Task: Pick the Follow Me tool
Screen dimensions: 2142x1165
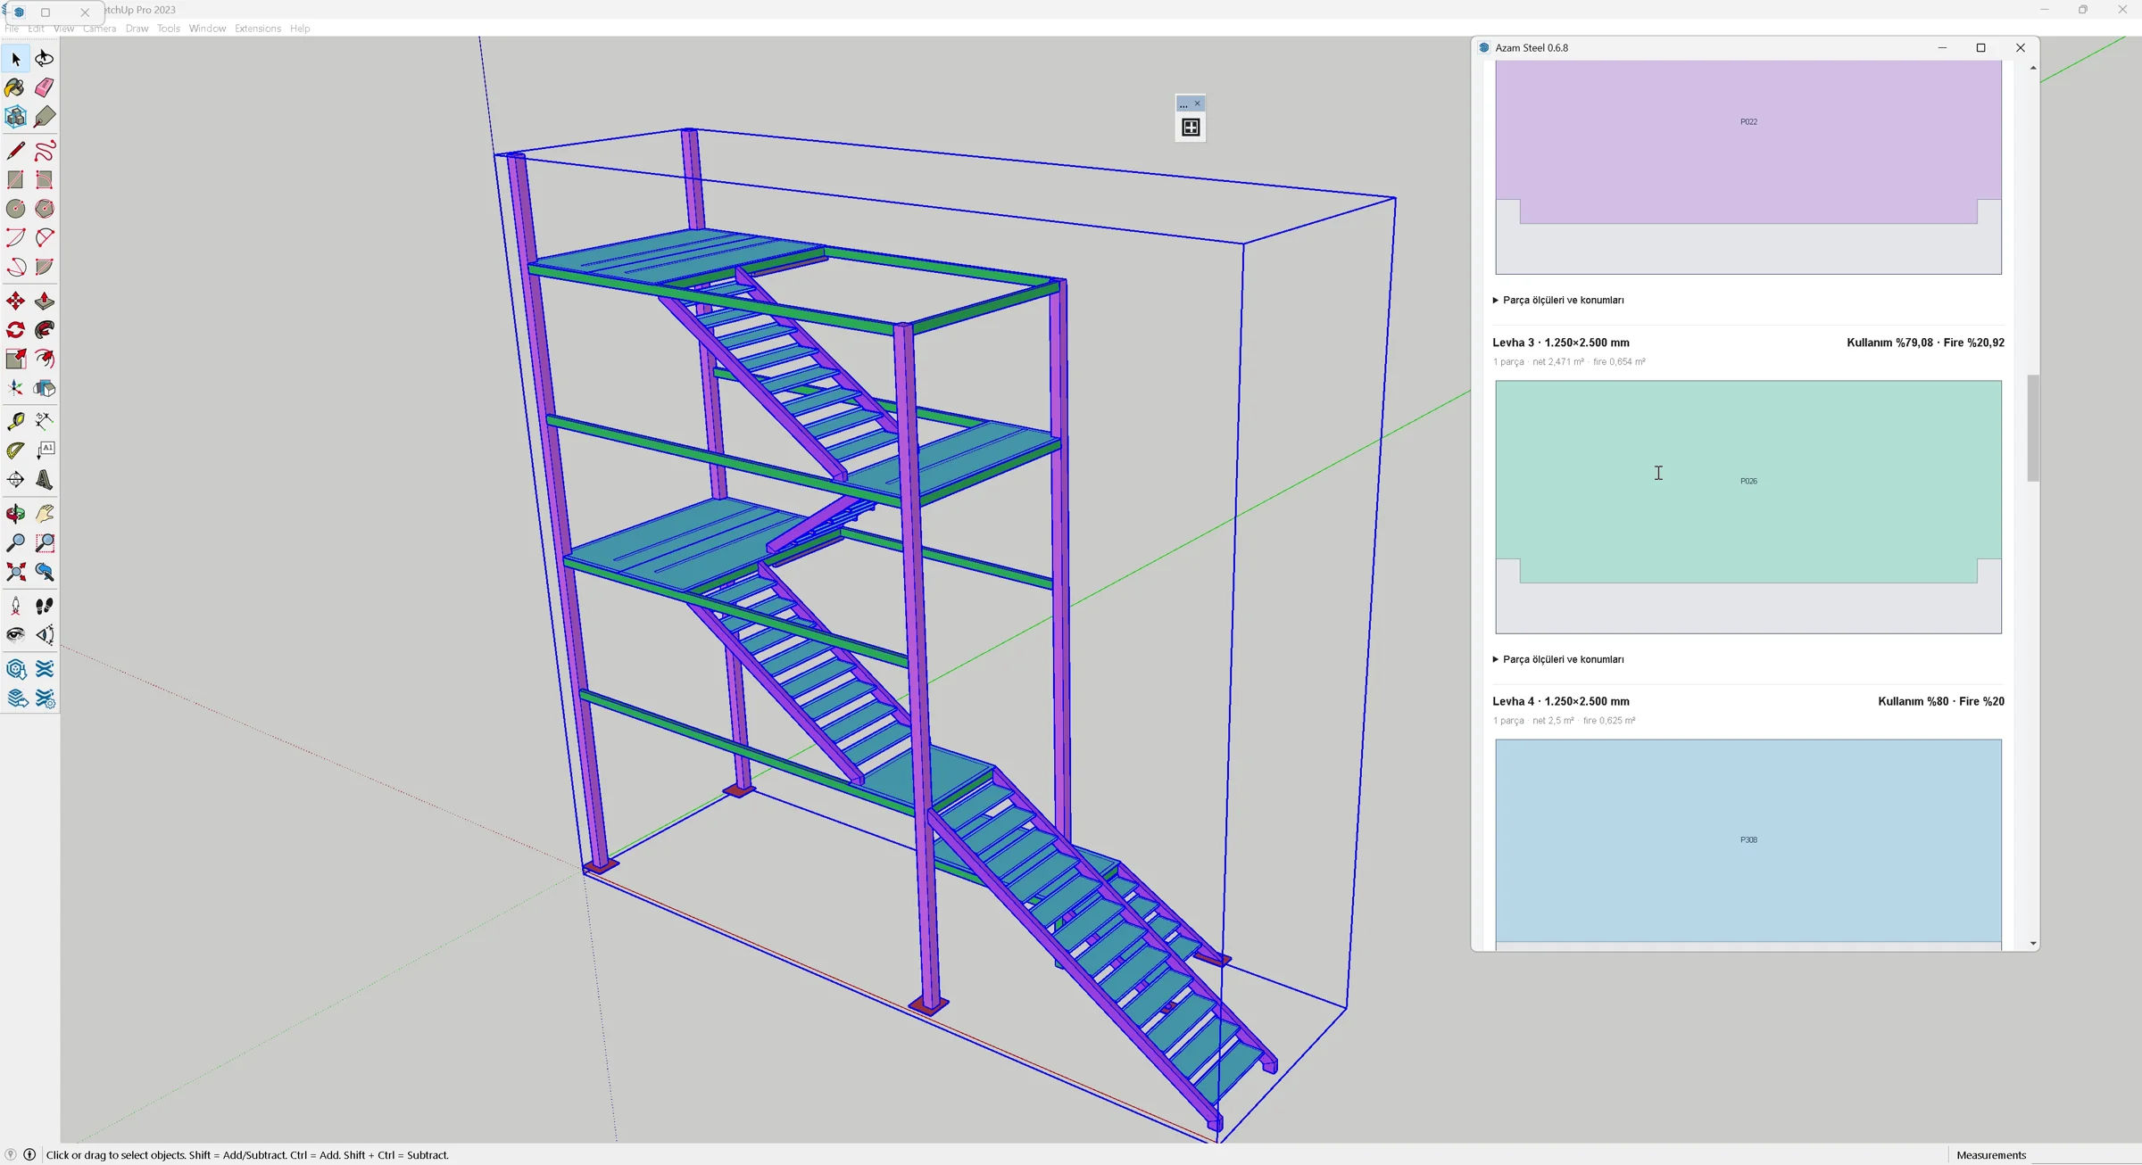Action: coord(45,330)
